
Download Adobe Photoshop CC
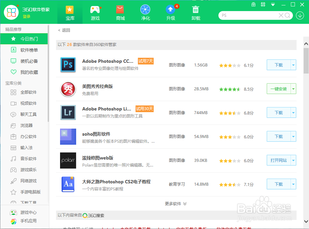(x=279, y=65)
